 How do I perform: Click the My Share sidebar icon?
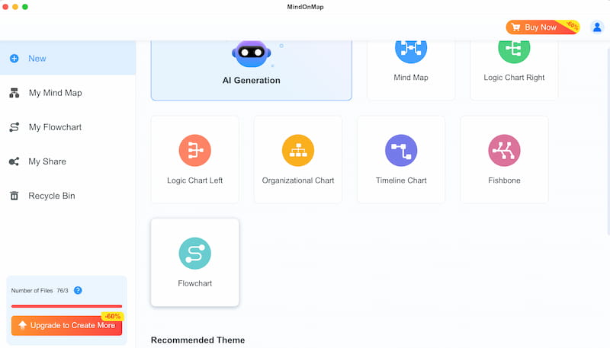[14, 161]
